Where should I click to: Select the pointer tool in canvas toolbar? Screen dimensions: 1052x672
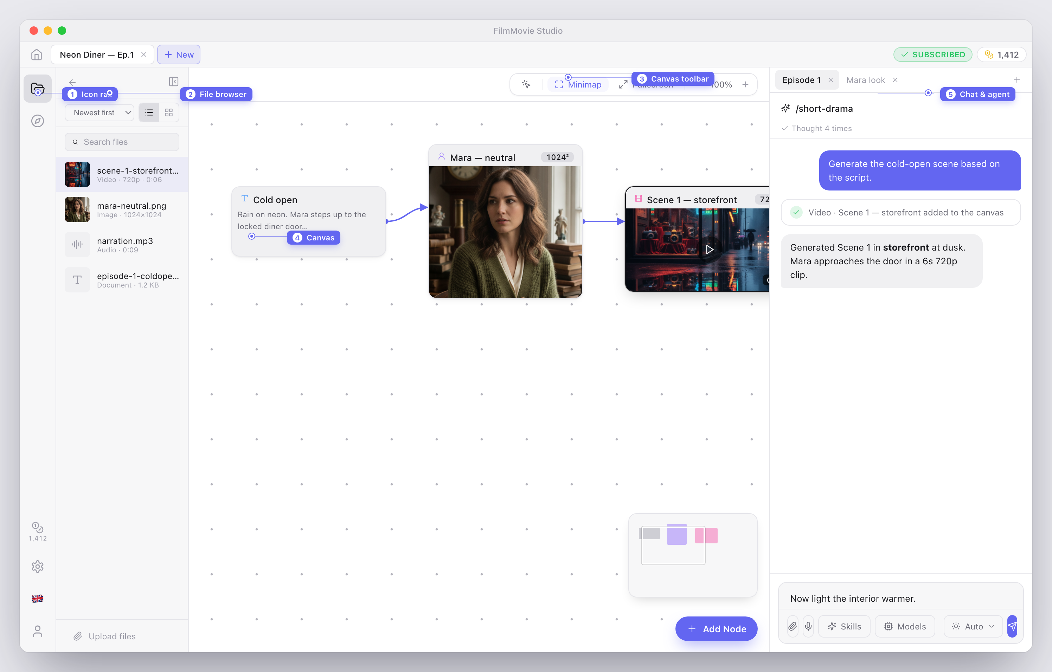point(526,84)
